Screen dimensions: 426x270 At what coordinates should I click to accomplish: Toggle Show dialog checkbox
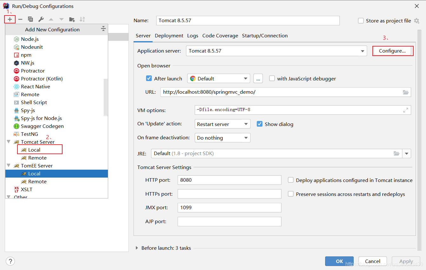[259, 124]
